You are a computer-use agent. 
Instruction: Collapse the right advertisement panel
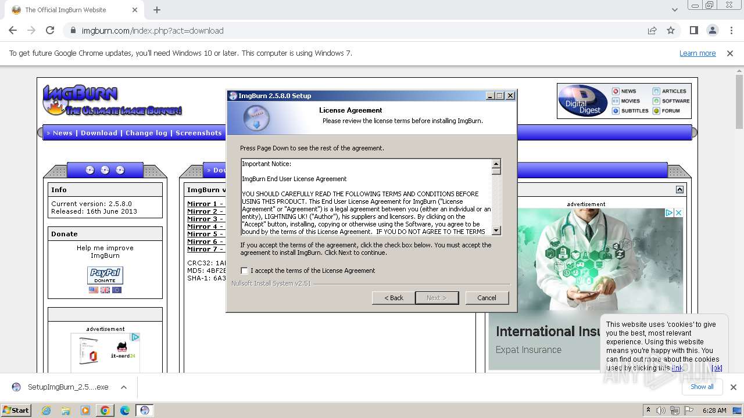679,190
